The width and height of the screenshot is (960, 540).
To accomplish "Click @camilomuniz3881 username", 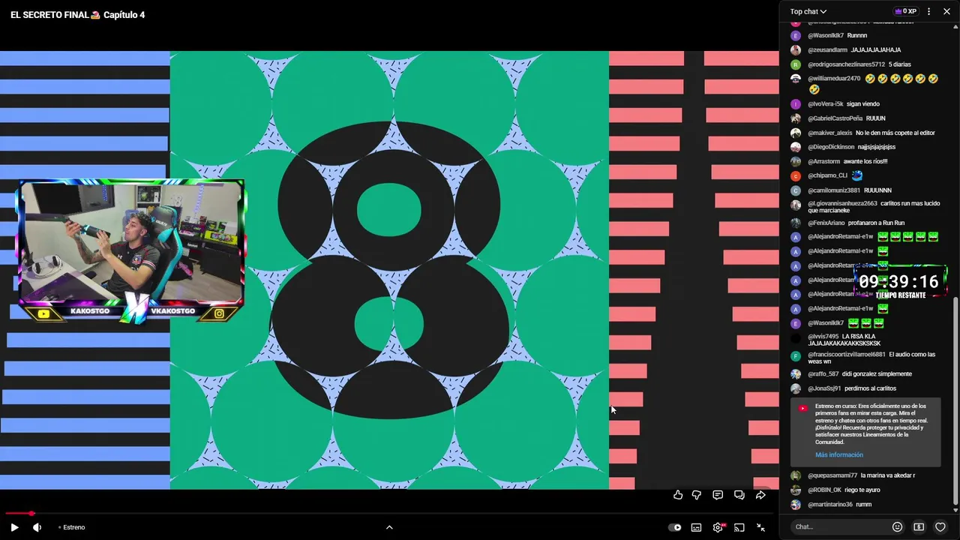I will pos(834,190).
